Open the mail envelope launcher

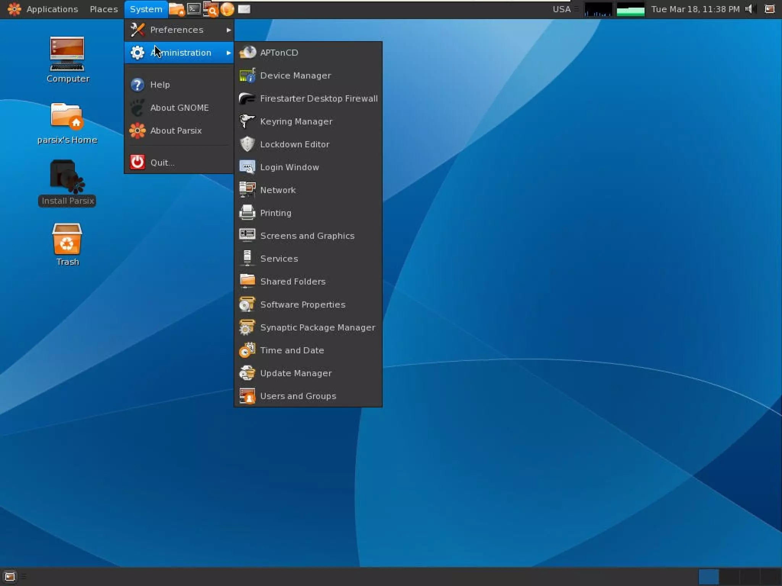point(244,9)
